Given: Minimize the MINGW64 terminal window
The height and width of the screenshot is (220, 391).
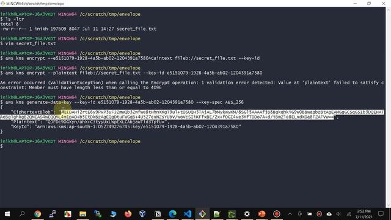Looking at the screenshot, I should (355, 3).
